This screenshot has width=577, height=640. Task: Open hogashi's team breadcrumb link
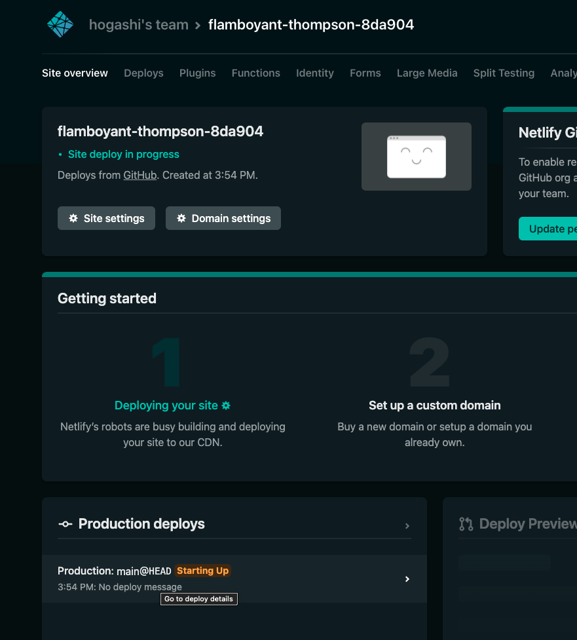tap(139, 25)
